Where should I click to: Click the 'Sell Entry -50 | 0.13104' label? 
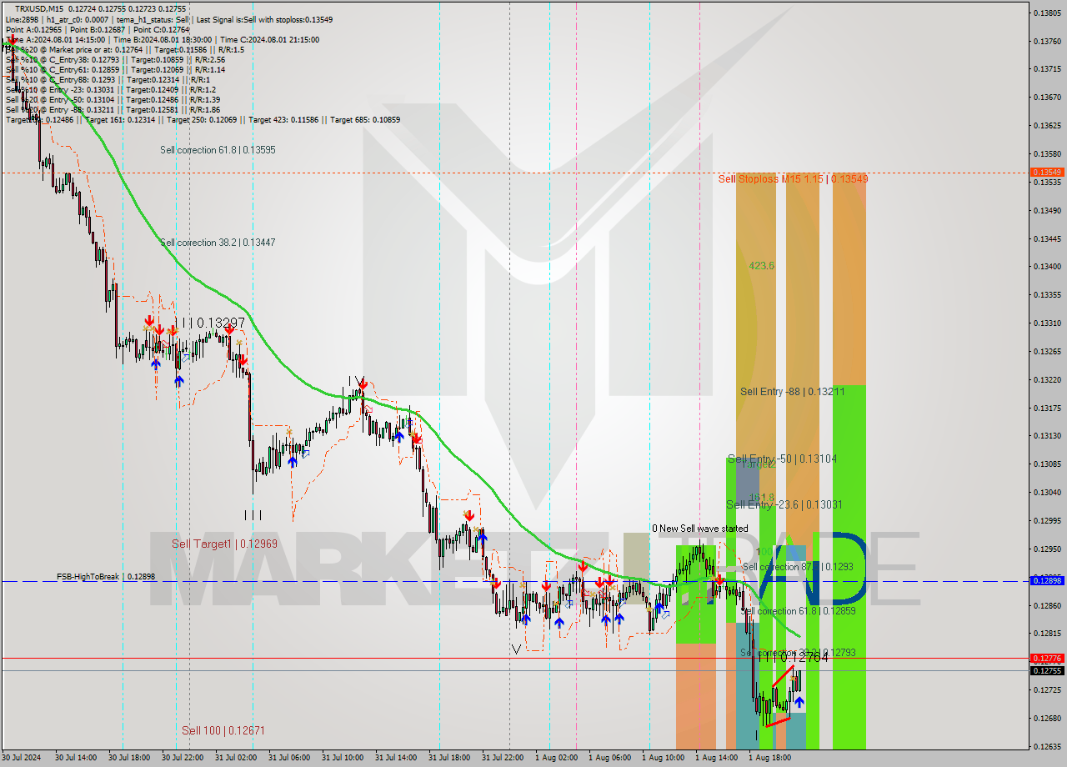782,459
